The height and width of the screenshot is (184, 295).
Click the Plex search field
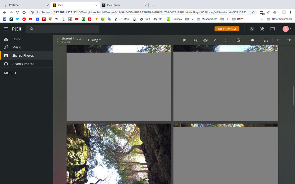pyautogui.click(x=62, y=29)
